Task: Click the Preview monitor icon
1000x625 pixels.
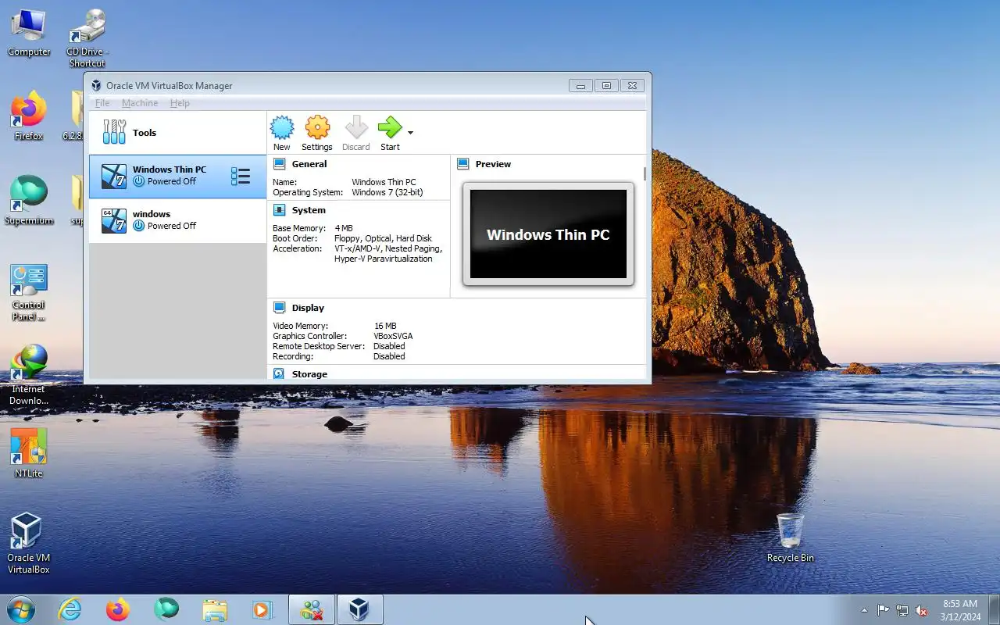Action: tap(462, 164)
